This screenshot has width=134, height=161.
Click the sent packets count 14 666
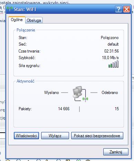coord(64,109)
